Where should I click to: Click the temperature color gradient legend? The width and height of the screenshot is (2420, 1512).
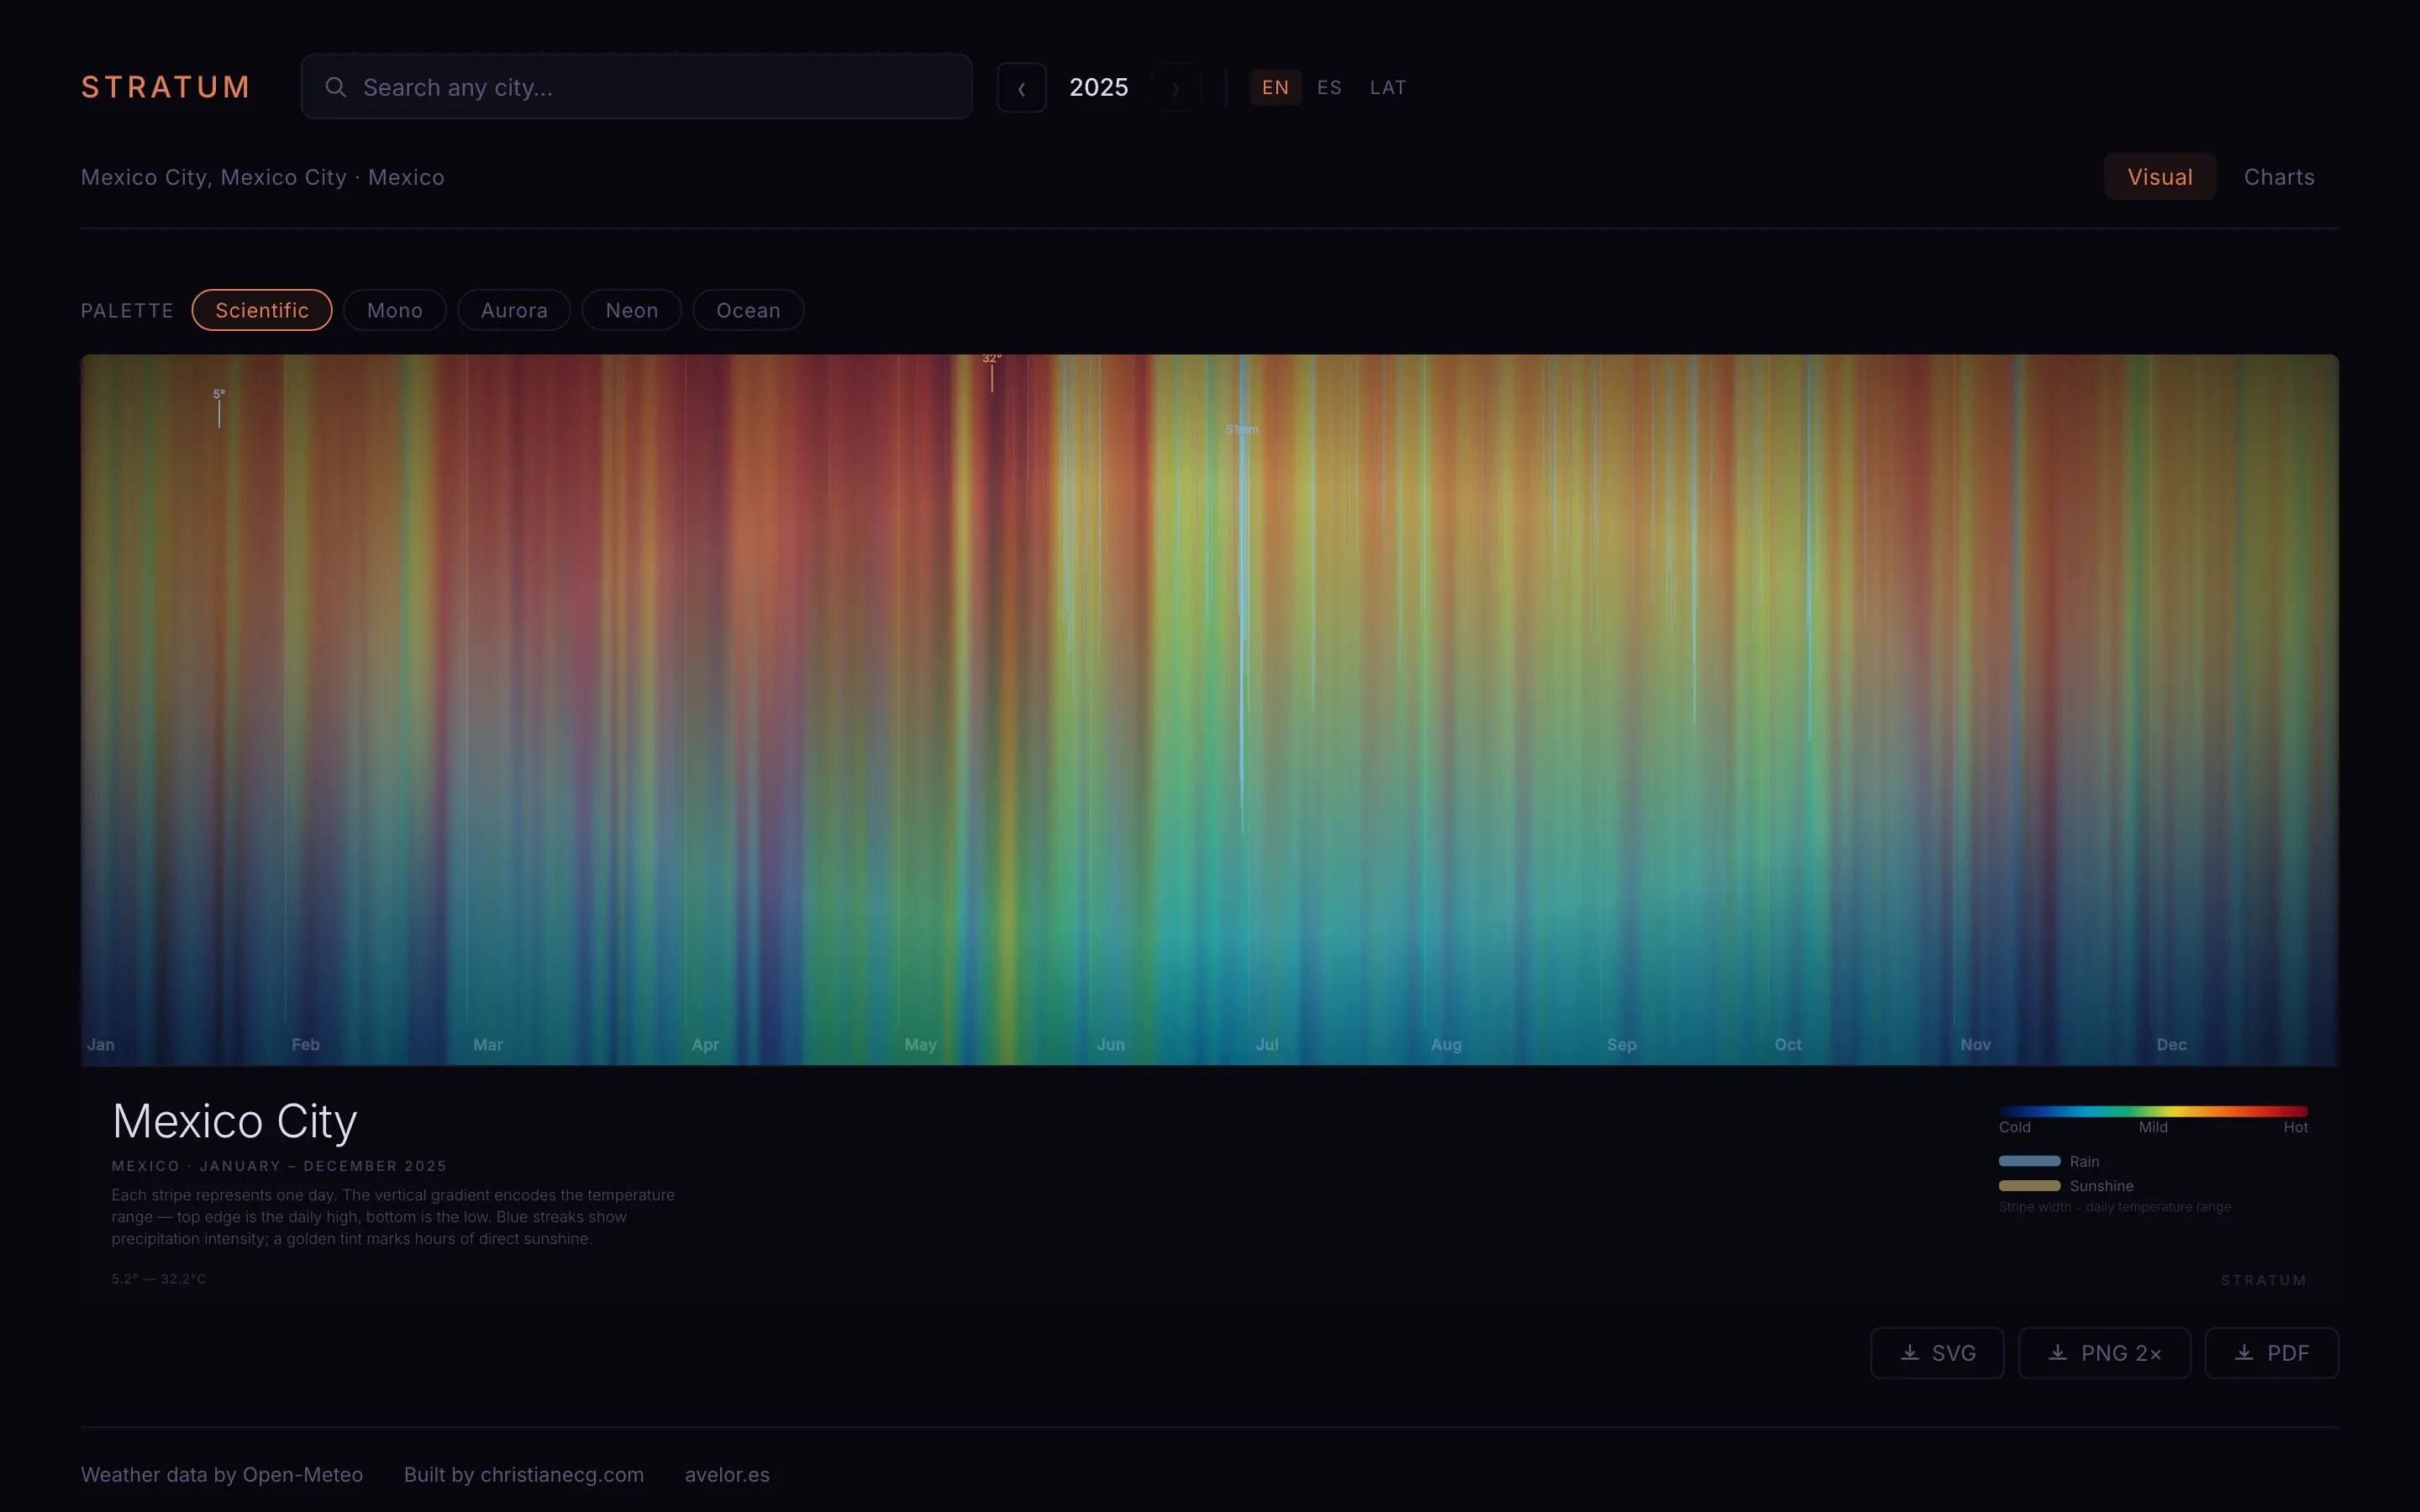click(2153, 1111)
